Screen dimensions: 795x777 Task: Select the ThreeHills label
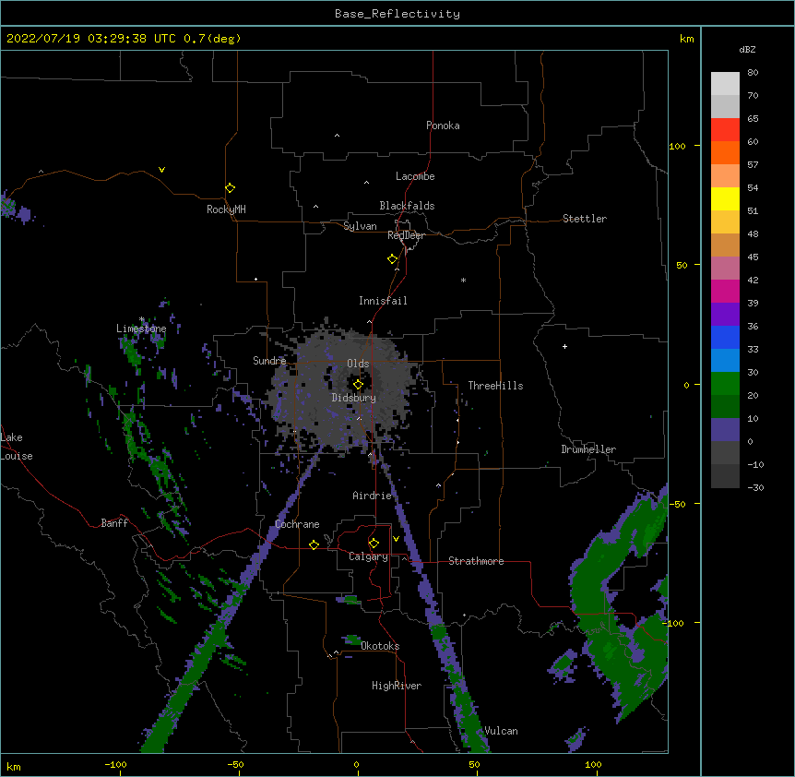[x=495, y=386]
